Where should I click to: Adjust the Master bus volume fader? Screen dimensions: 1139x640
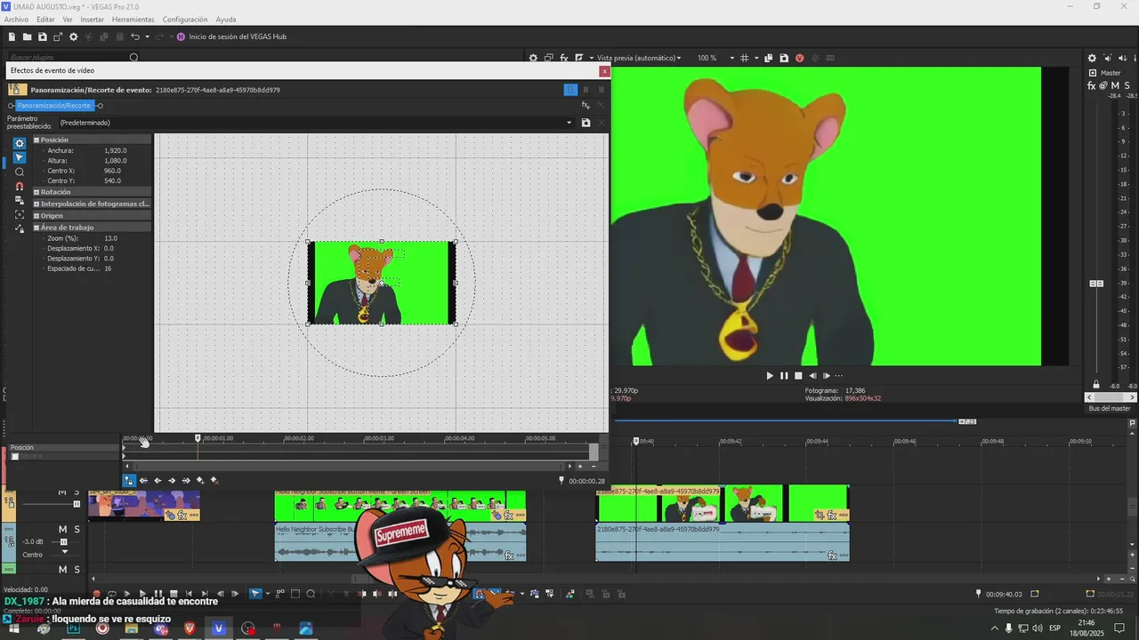(1096, 284)
